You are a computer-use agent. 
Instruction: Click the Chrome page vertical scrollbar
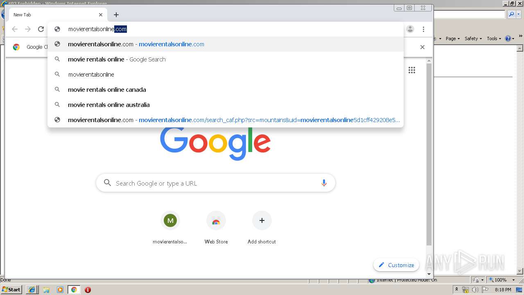click(429, 154)
